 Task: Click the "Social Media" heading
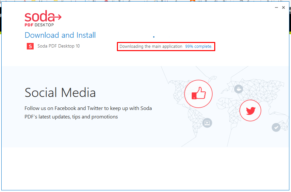point(60,92)
